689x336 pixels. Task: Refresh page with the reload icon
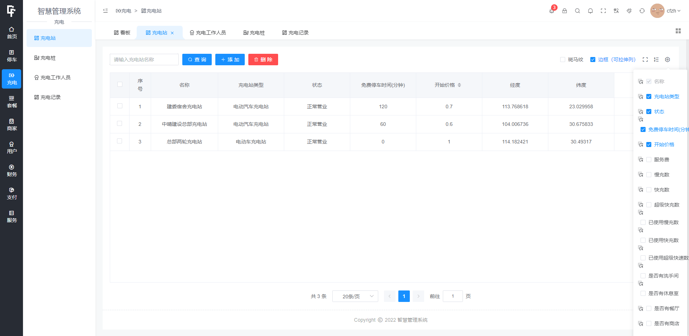click(642, 11)
